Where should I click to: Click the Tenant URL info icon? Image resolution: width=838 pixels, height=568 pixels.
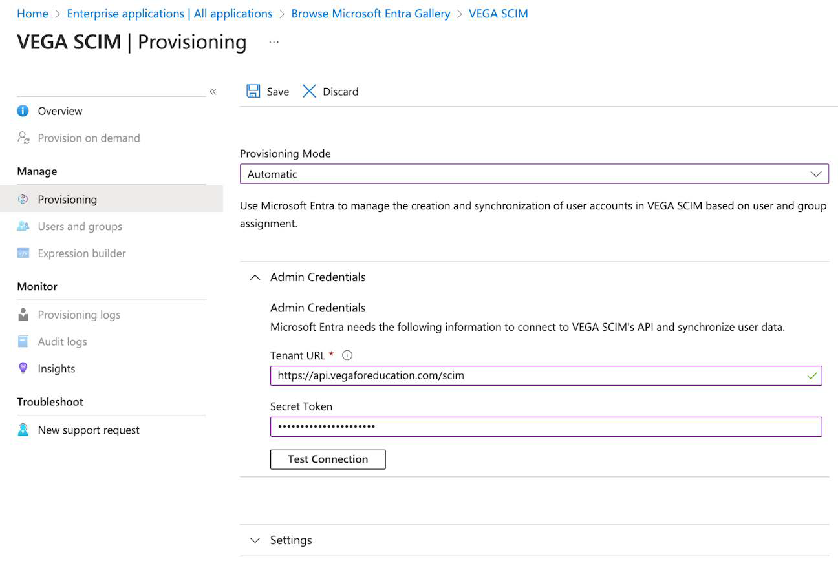click(x=347, y=355)
